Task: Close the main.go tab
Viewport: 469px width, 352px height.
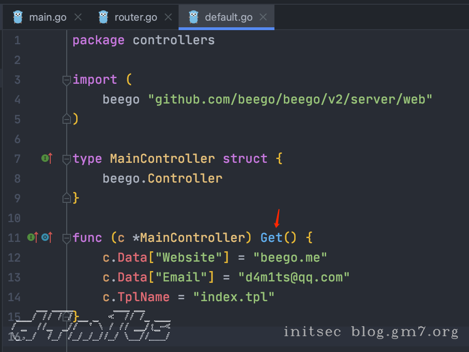Action: [x=78, y=17]
